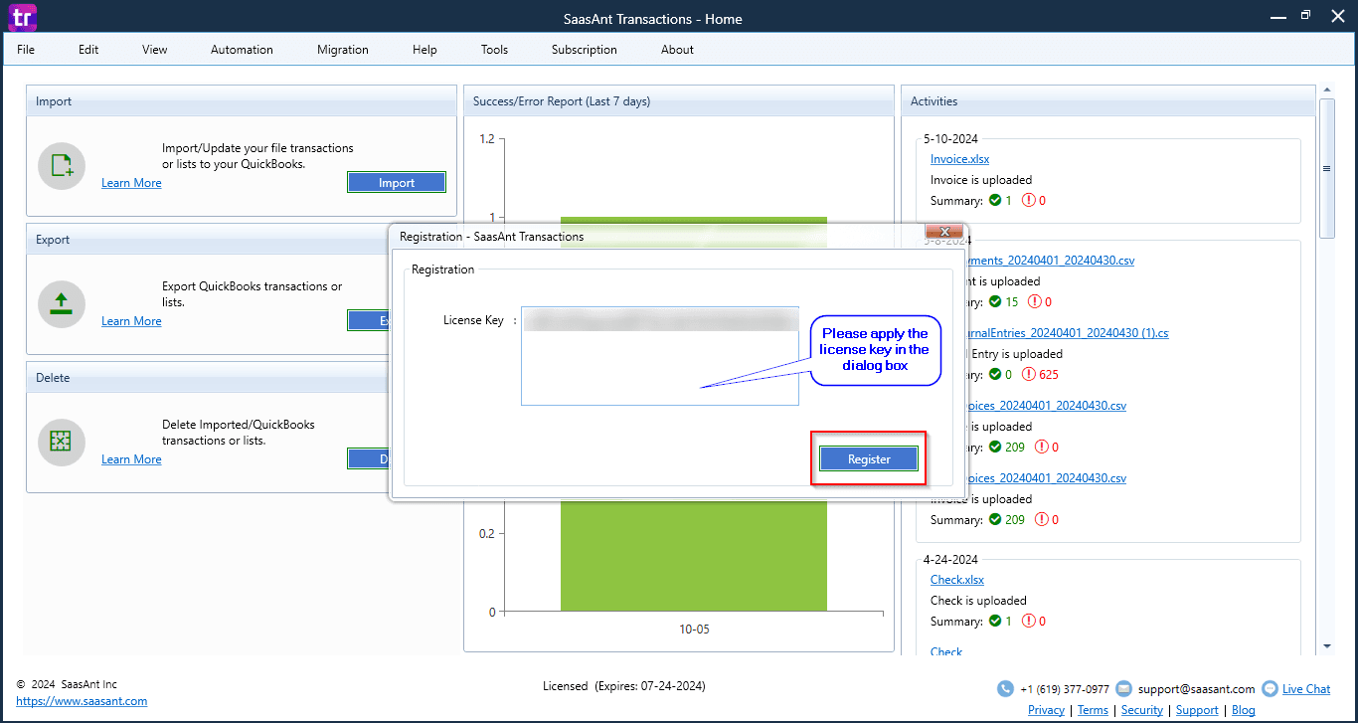Image resolution: width=1358 pixels, height=723 pixels.
Task: Click the Delete grid icon
Action: pyautogui.click(x=62, y=442)
